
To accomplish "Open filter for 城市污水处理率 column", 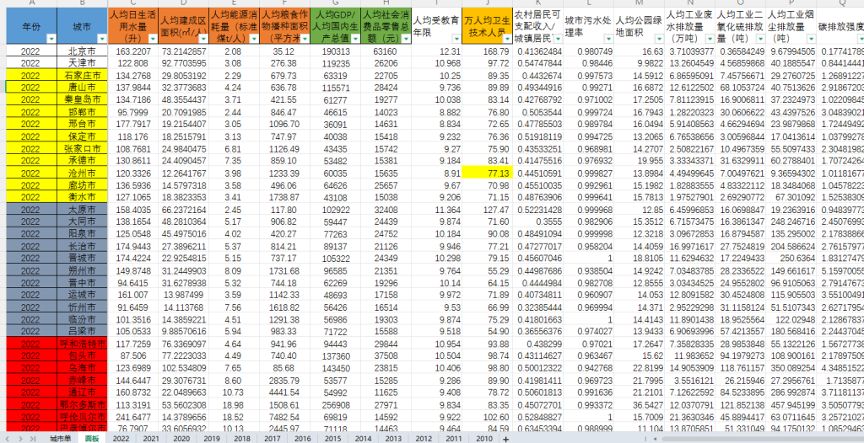I will 608,39.
